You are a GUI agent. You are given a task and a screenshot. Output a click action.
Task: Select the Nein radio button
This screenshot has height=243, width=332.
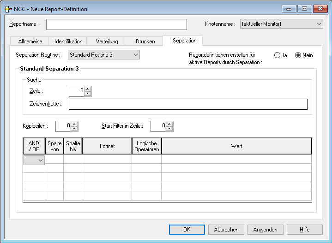click(x=298, y=55)
